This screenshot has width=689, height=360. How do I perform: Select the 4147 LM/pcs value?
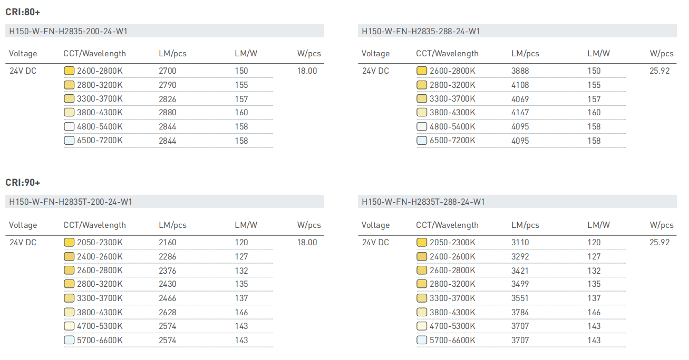(x=520, y=112)
